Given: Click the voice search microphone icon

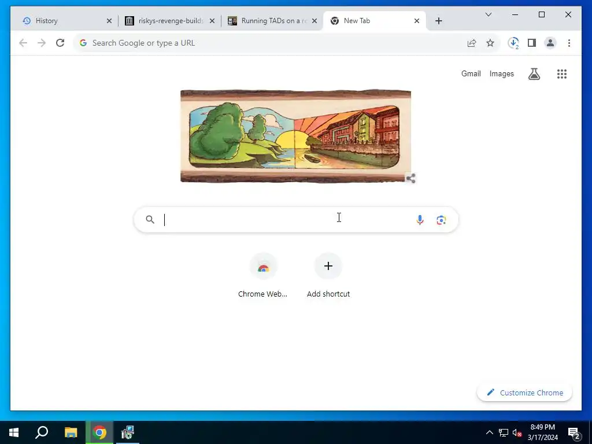Looking at the screenshot, I should coord(420,220).
